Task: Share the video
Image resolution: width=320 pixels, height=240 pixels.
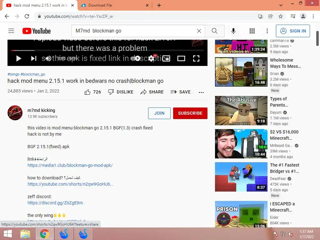Action: click(x=152, y=92)
